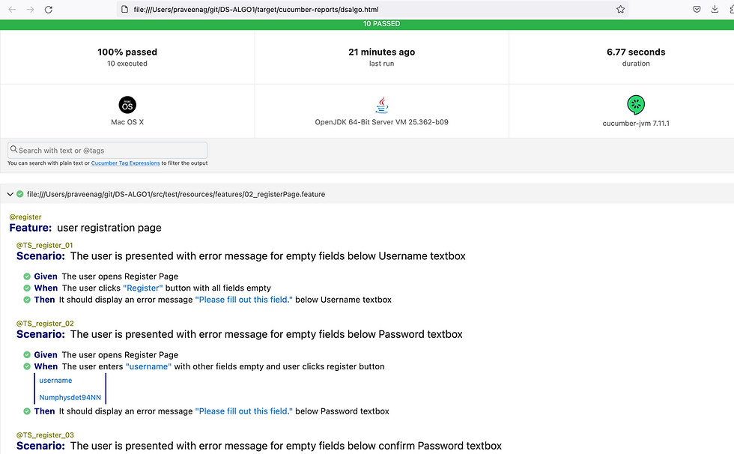Viewport: 734px width, 454px height.
Task: Click the browser back arrow
Action: click(x=11, y=10)
